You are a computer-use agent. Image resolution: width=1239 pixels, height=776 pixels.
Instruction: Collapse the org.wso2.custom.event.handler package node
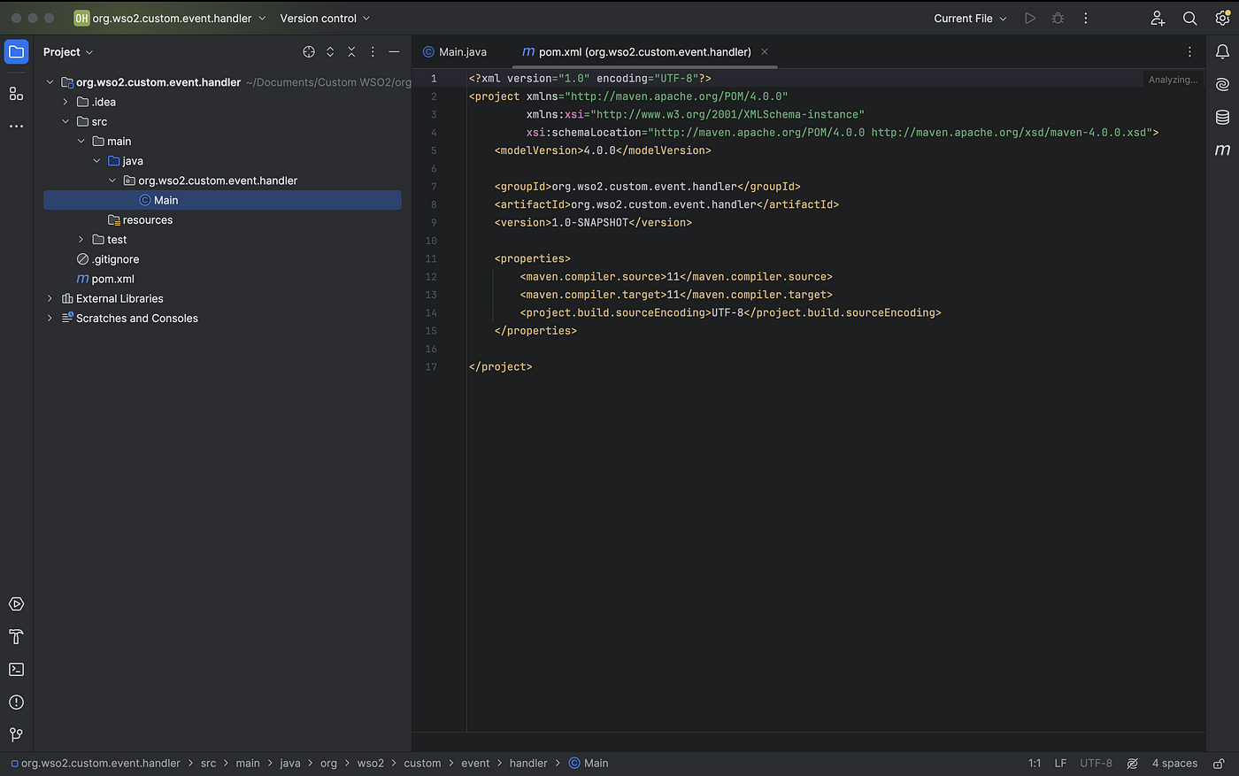coord(112,181)
